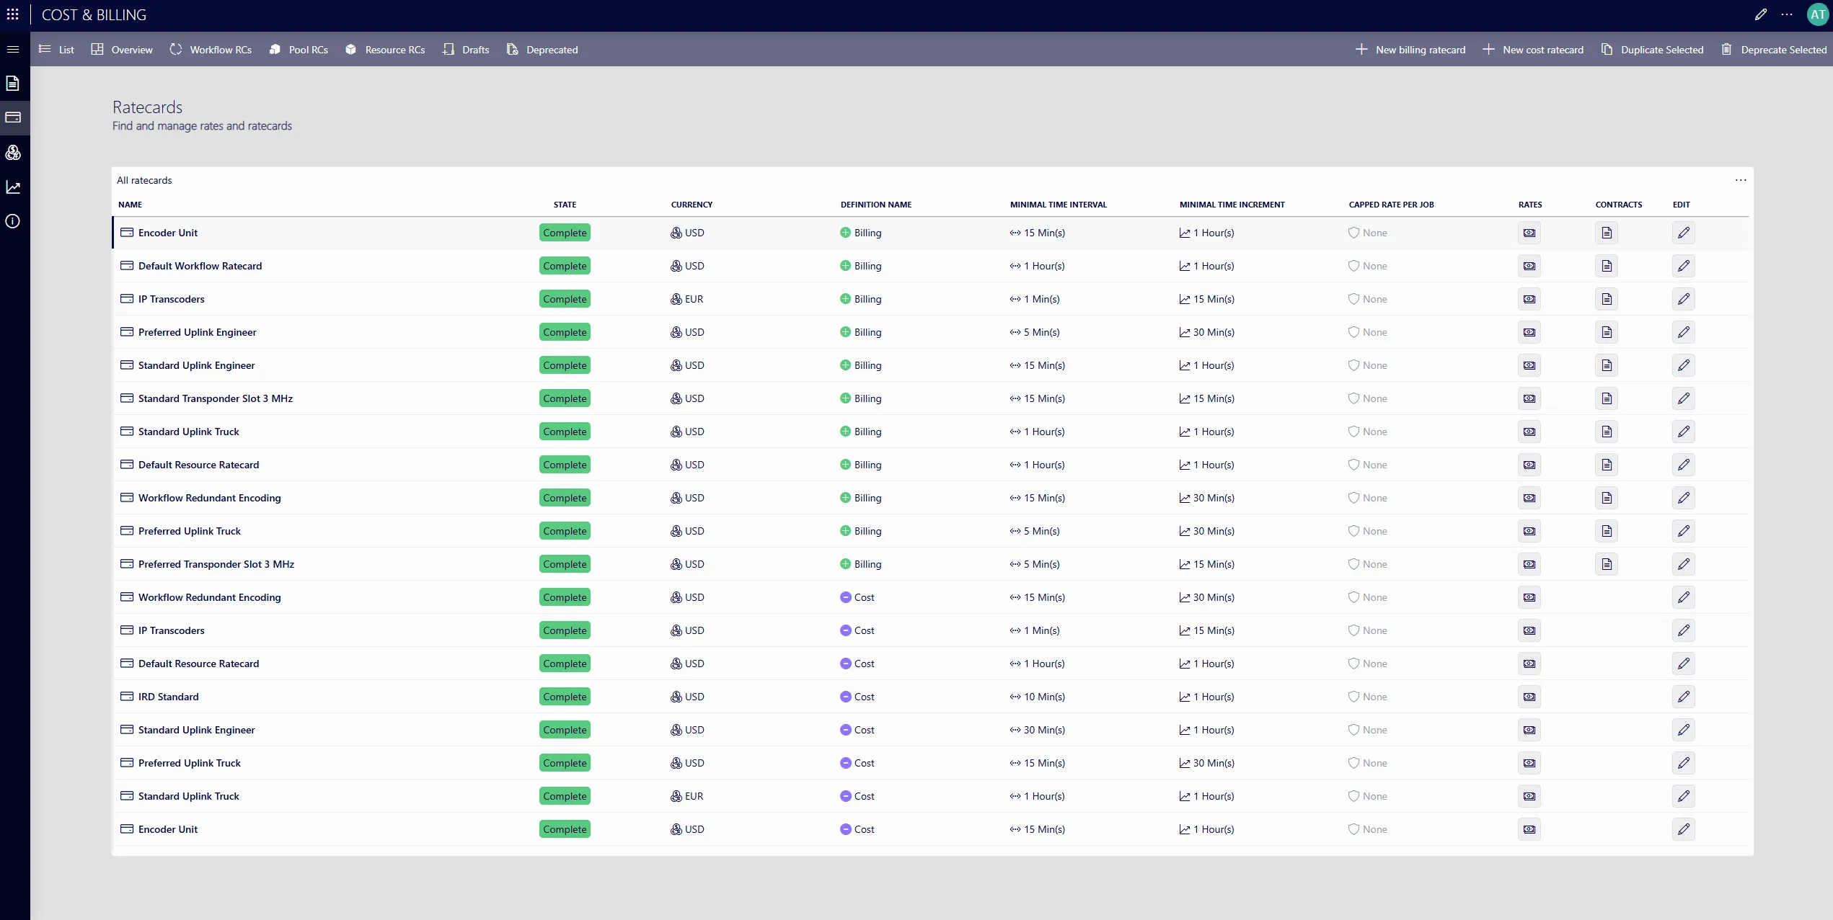Click Complete state badge for IRD Standard

coord(565,697)
